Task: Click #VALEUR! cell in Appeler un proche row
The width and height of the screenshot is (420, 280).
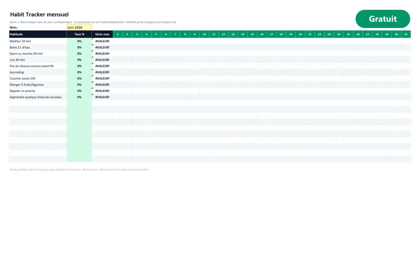Action: tap(102, 91)
